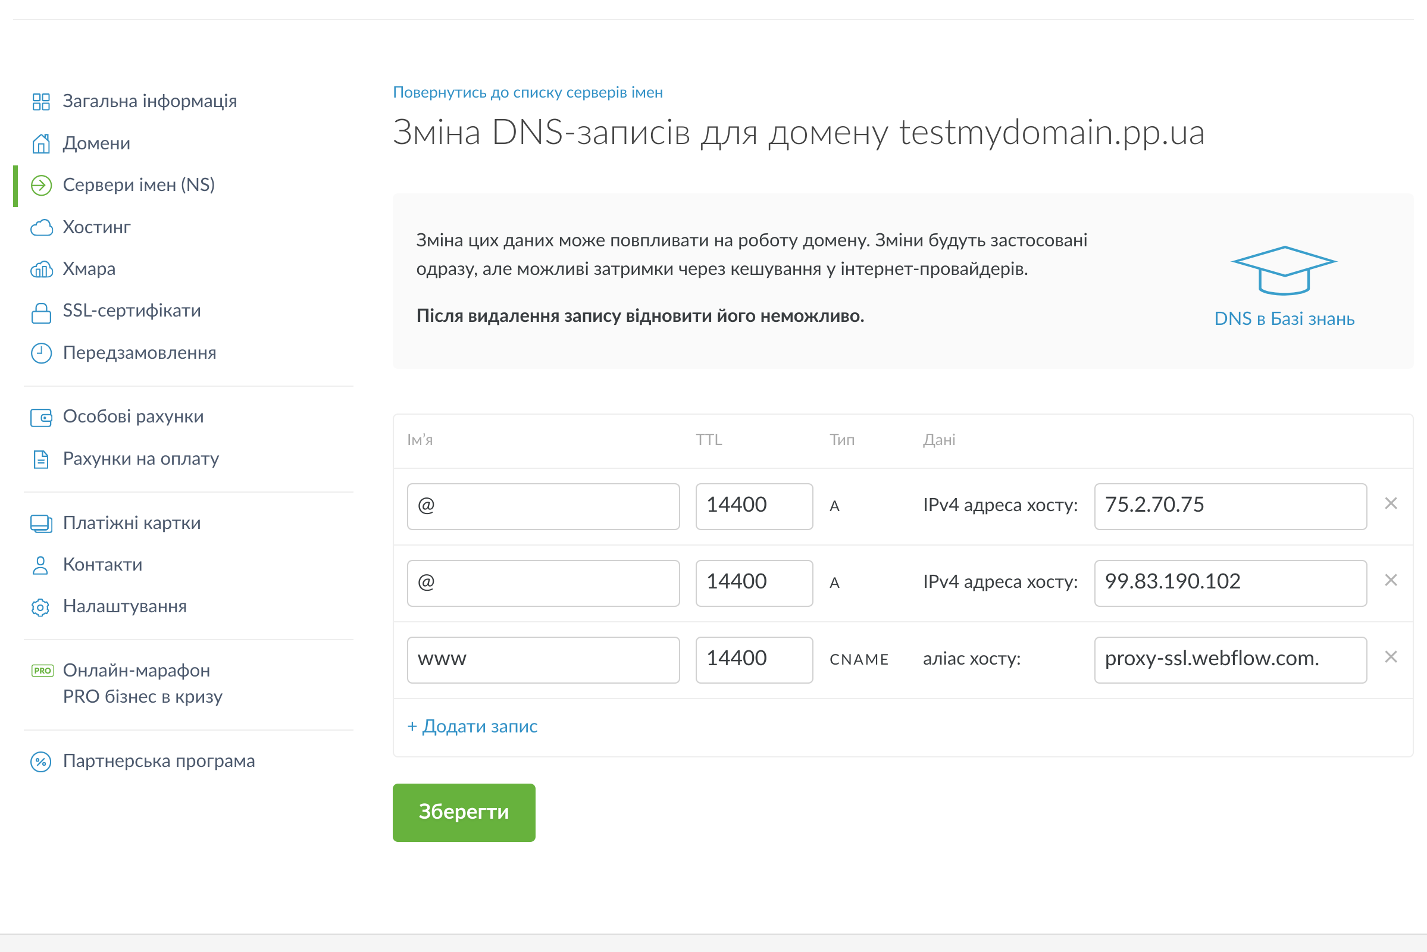The image size is (1427, 952).
Task: Click the Платіжні картки card icon
Action: click(40, 524)
